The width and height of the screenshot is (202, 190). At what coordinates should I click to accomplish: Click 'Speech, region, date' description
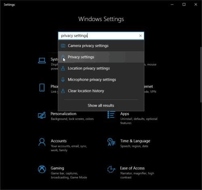134,146
